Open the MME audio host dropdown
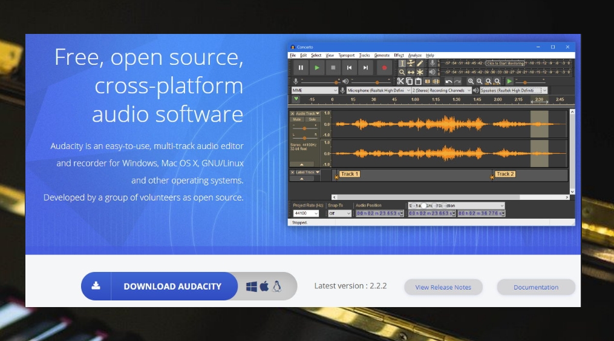 315,90
